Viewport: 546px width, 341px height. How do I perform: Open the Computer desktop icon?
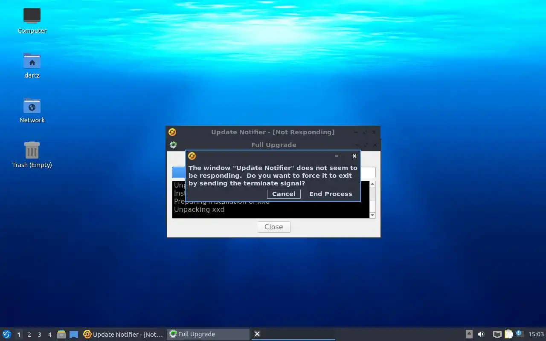tap(32, 20)
